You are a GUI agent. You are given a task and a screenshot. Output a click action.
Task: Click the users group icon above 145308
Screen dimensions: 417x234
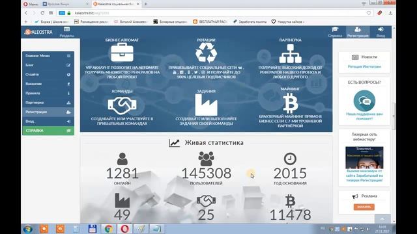coord(206,159)
